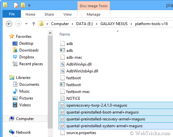Click the Back navigation arrow
Viewport: 173px width, 137px height.
pyautogui.click(x=9, y=24)
